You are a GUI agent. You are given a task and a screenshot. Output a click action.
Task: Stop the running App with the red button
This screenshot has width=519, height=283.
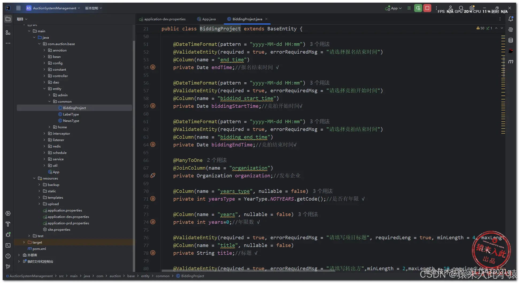(x=427, y=8)
